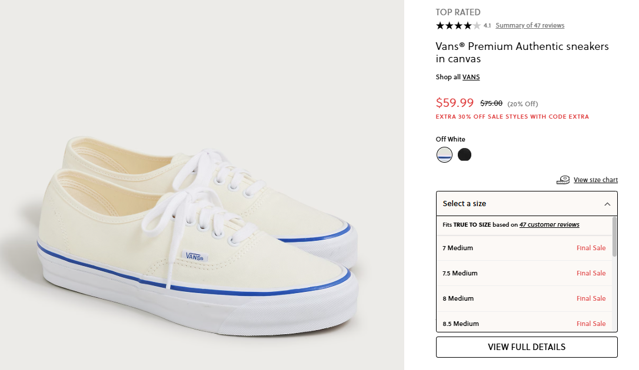The image size is (639, 370).
Task: Open the 47 customer reviews link
Action: coord(549,224)
